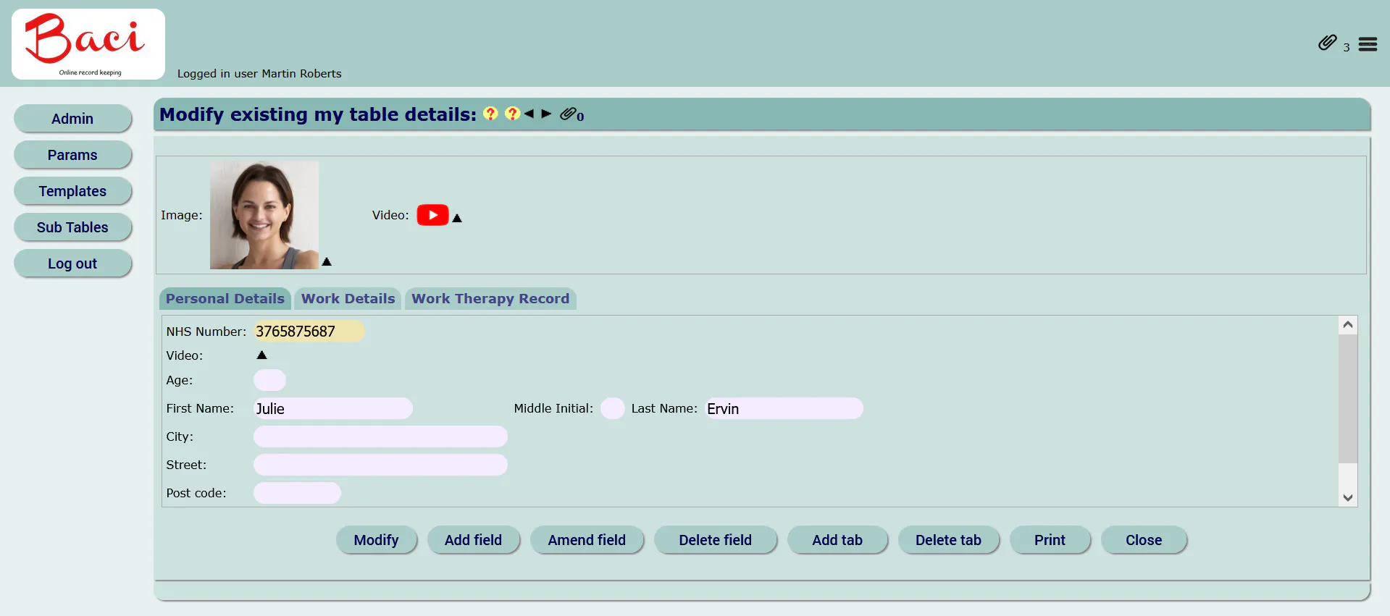This screenshot has width=1390, height=616.
Task: Click the Delete field button
Action: click(716, 540)
